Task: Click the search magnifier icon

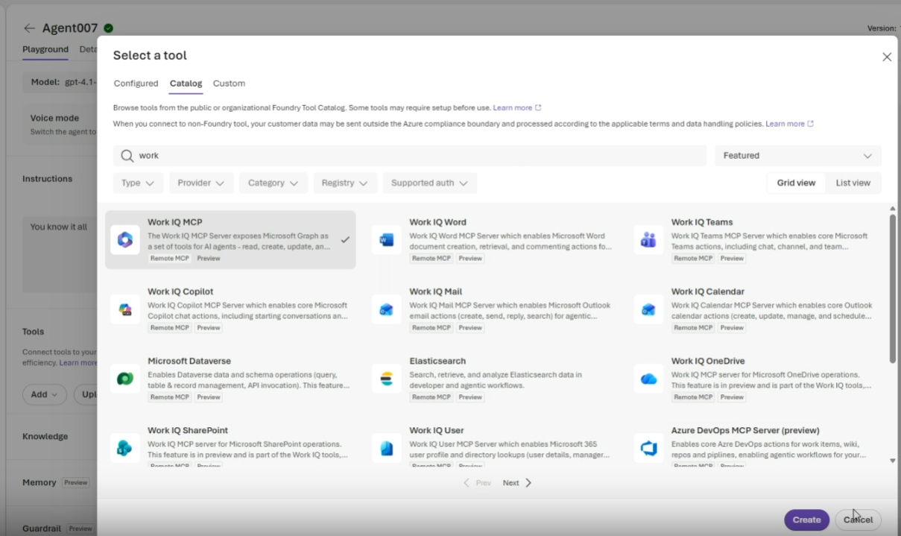Action: point(127,156)
